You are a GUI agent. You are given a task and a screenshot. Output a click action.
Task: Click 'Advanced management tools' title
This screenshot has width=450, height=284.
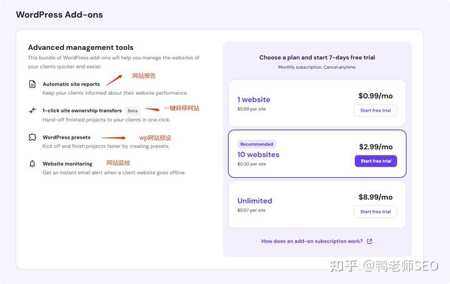point(81,47)
